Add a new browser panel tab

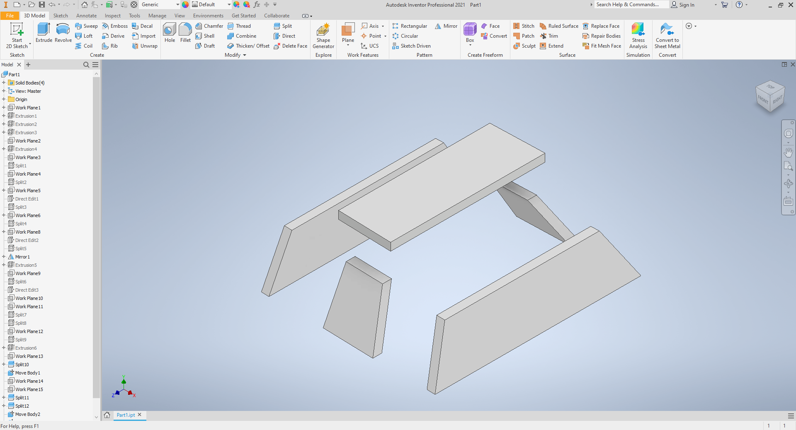coord(28,65)
